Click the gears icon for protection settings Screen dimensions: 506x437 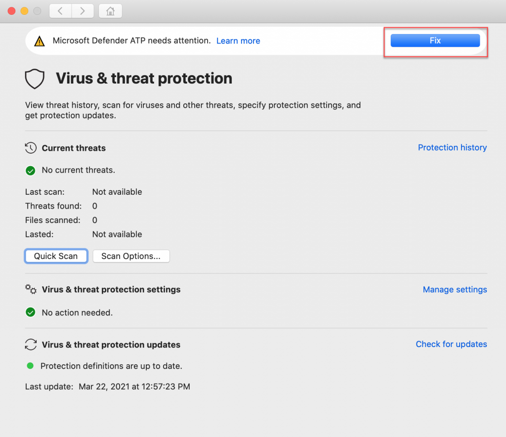(31, 289)
